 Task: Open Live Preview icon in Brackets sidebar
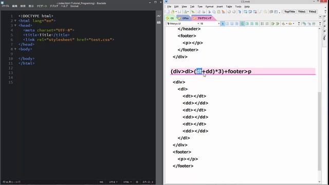pos(159,16)
